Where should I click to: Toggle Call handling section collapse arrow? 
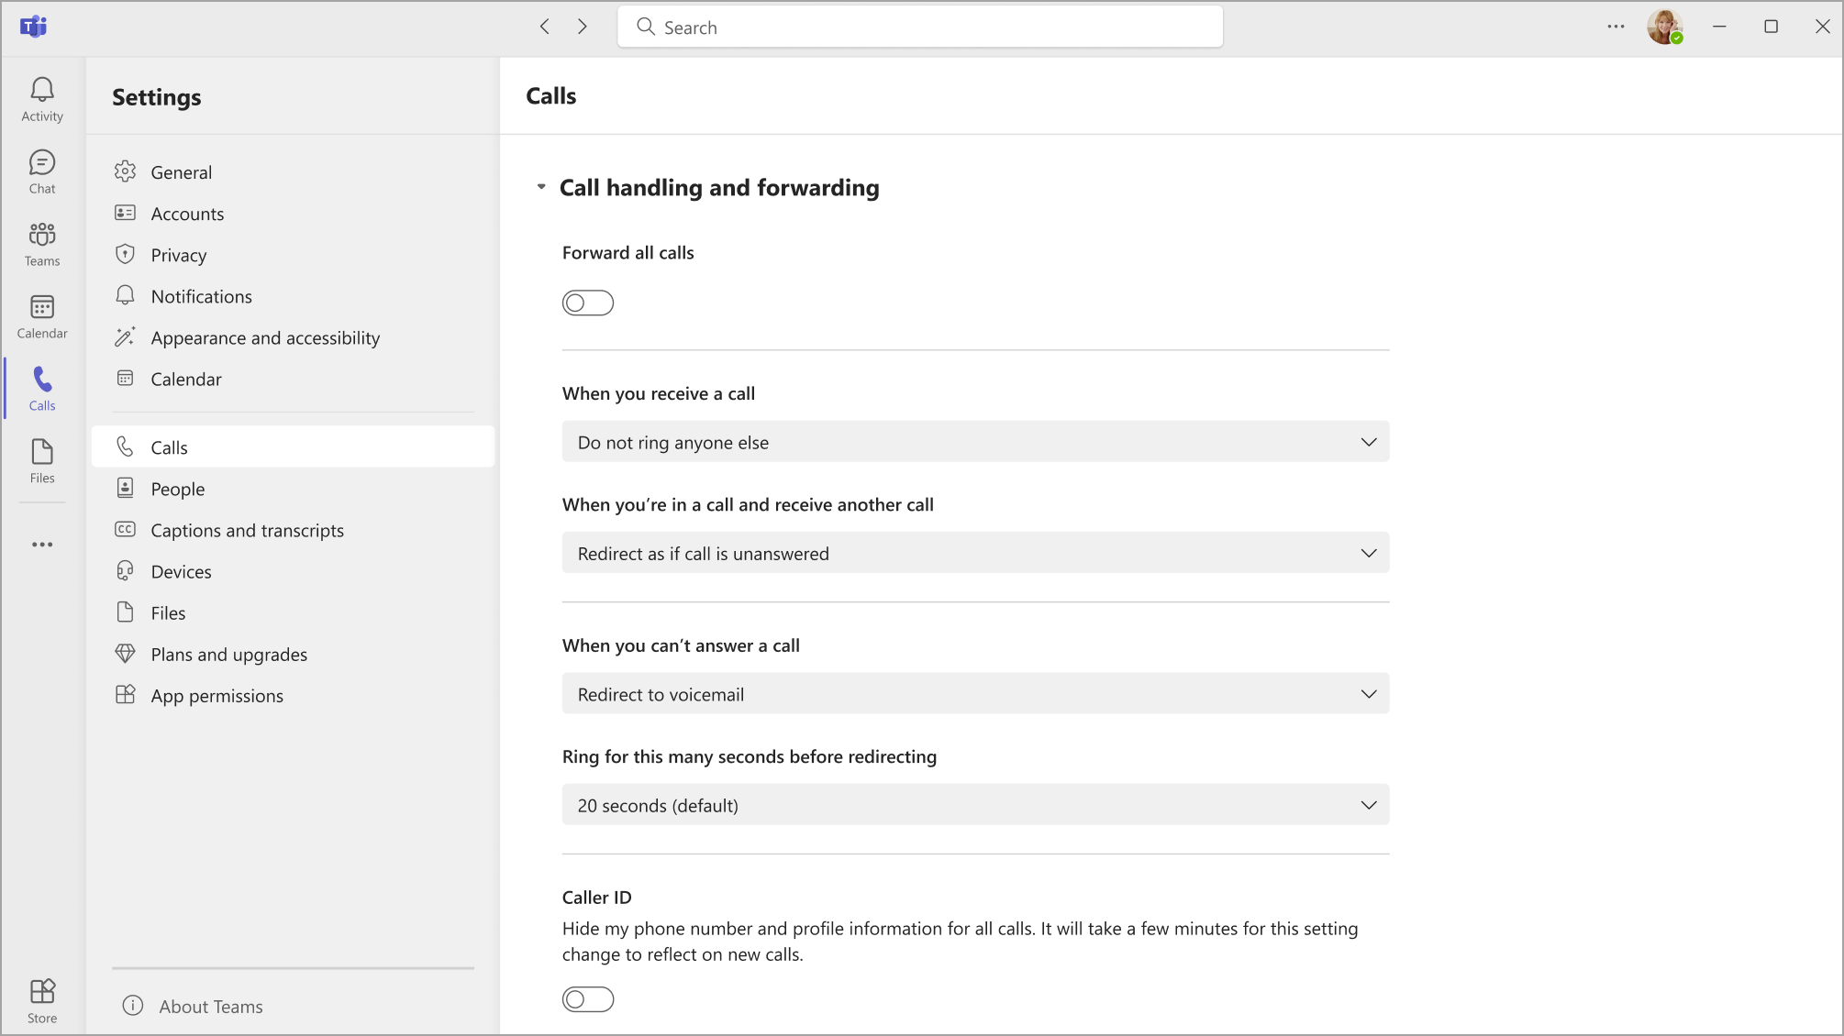540,187
